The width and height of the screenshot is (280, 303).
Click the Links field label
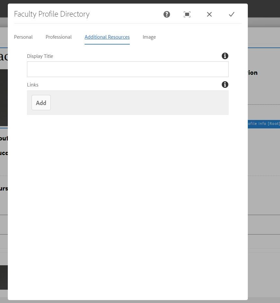point(33,85)
